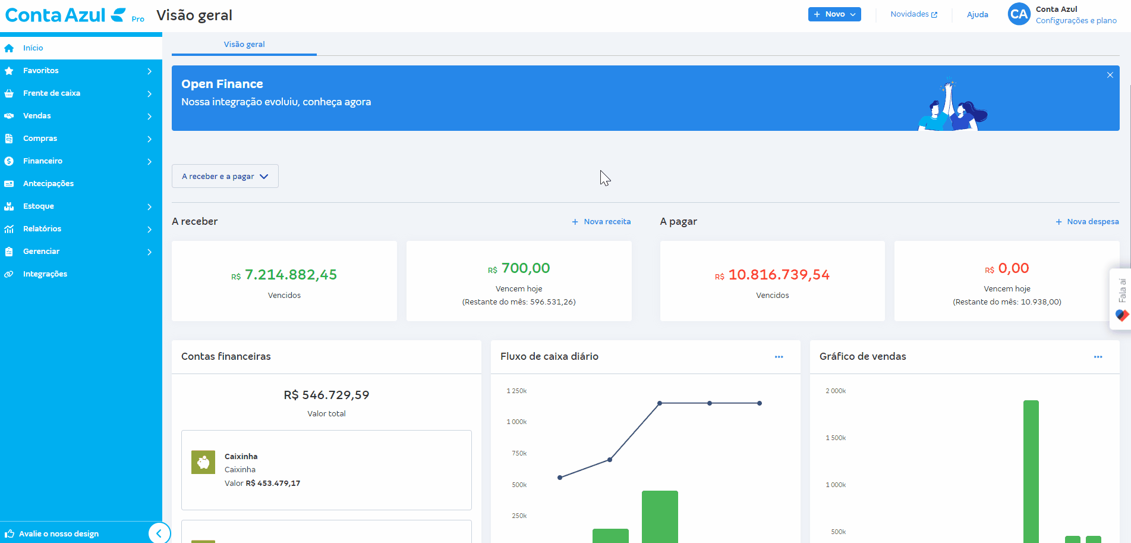Click the Ajuda button
This screenshot has height=543, width=1131.
click(x=977, y=14)
